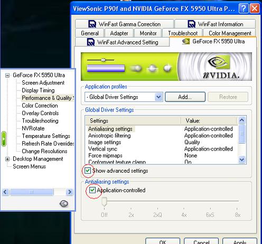Screen dimensions: 262x244
Task: Open the General tab
Action: pos(90,33)
